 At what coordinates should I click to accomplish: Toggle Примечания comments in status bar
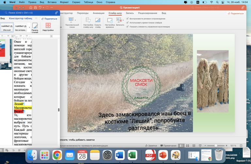(168, 146)
